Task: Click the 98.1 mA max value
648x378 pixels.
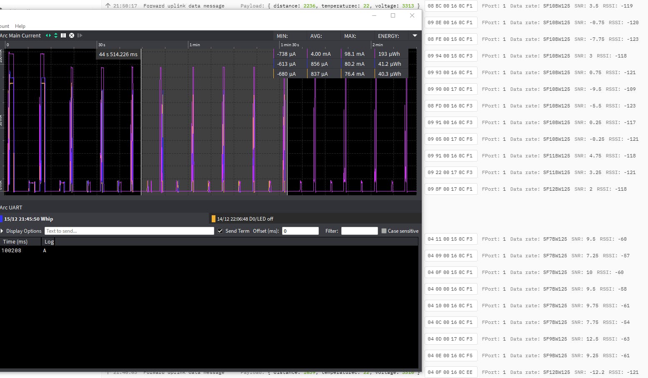Action: (354, 54)
